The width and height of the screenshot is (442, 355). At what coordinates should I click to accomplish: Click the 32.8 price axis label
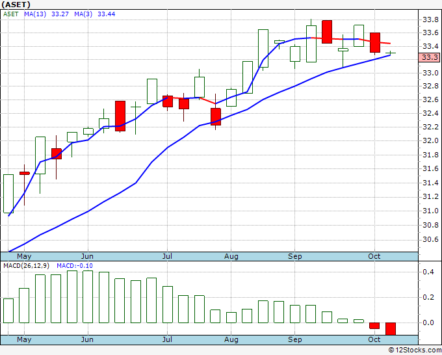[430, 86]
